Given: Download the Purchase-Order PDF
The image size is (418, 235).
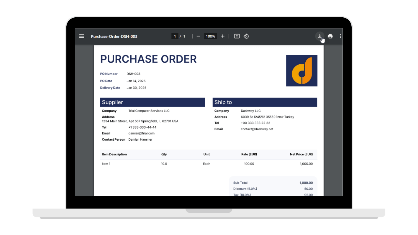Looking at the screenshot, I should pos(320,36).
